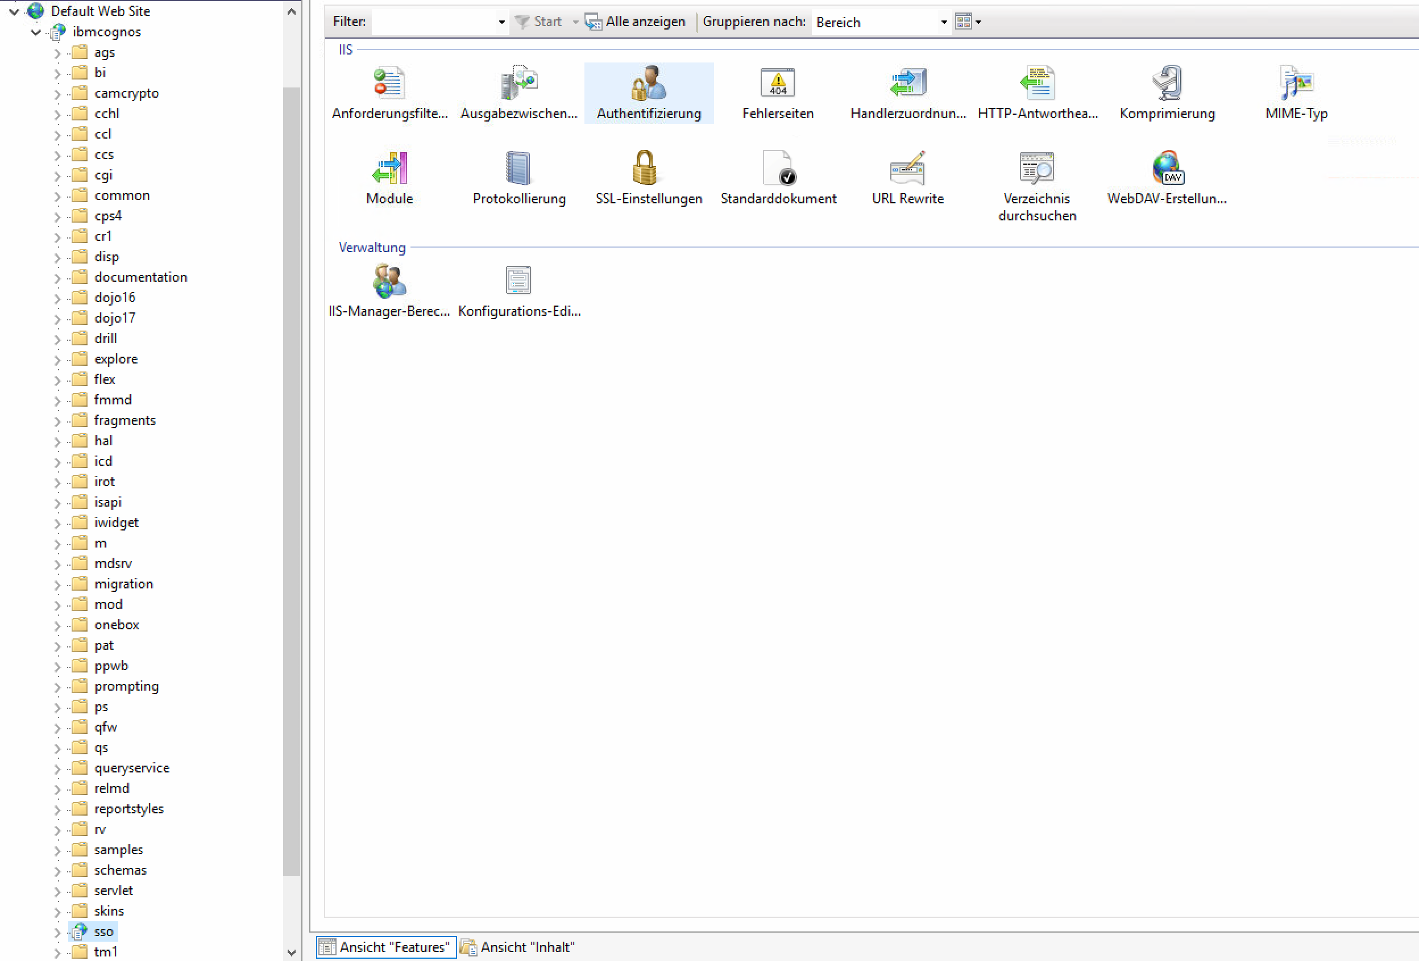Viewport: 1419px width, 961px height.
Task: Open SSL-Einstellungen padlock icon
Action: [645, 168]
